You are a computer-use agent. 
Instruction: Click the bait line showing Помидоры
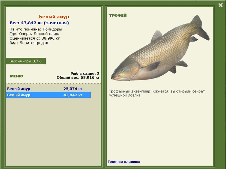(36, 29)
